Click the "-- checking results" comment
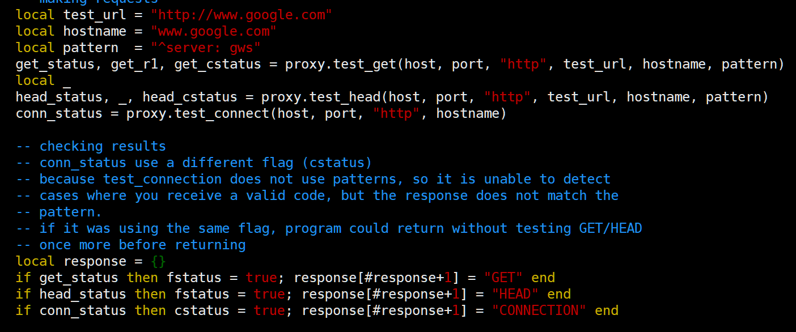Screen dimensions: 796x332 coord(91,146)
